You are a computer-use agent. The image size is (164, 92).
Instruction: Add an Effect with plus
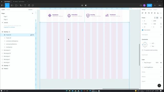point(161,77)
